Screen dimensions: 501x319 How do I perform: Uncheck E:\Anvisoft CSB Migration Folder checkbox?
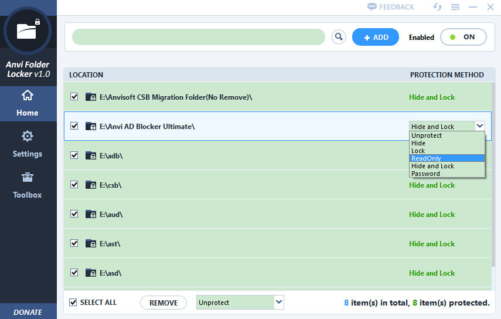coord(74,97)
